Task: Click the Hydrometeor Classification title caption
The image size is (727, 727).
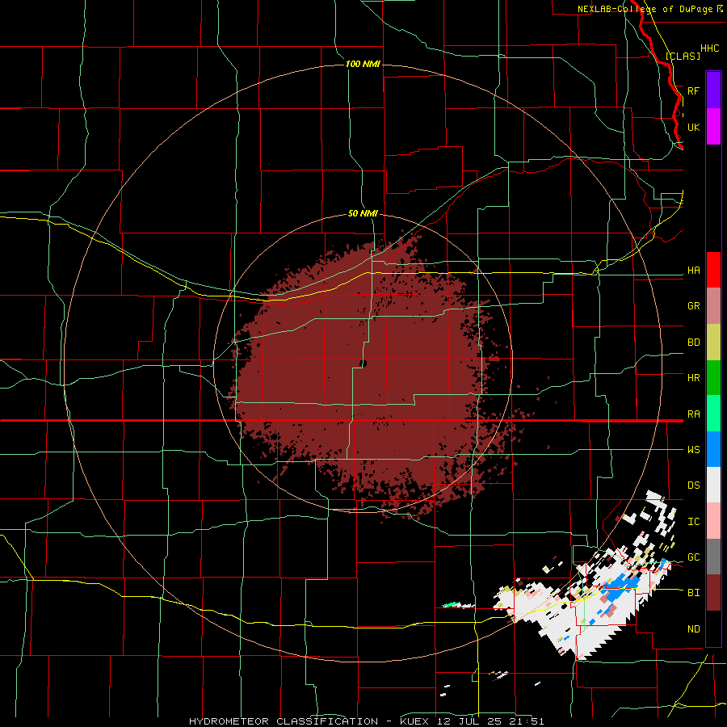Action: (x=284, y=721)
